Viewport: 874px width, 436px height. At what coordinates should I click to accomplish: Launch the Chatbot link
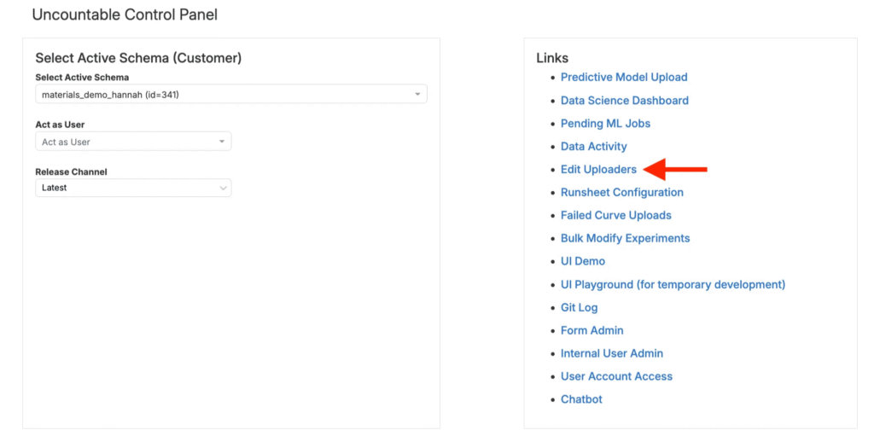[581, 400]
